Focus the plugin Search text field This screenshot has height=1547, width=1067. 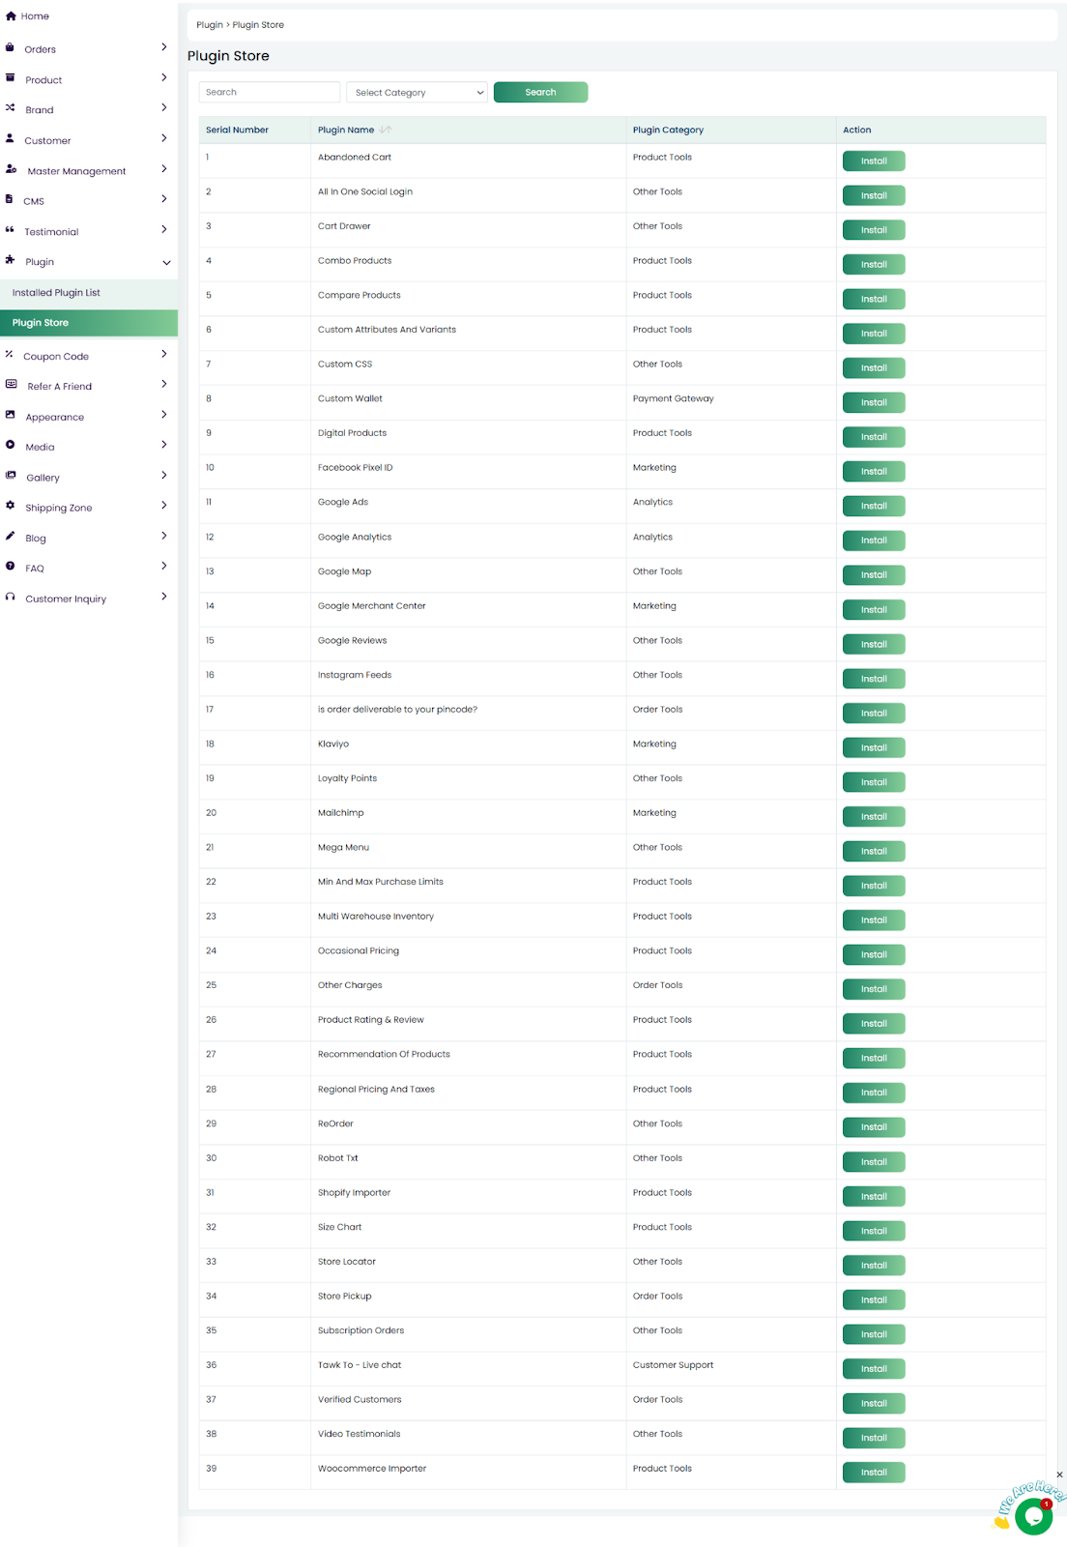coord(269,93)
